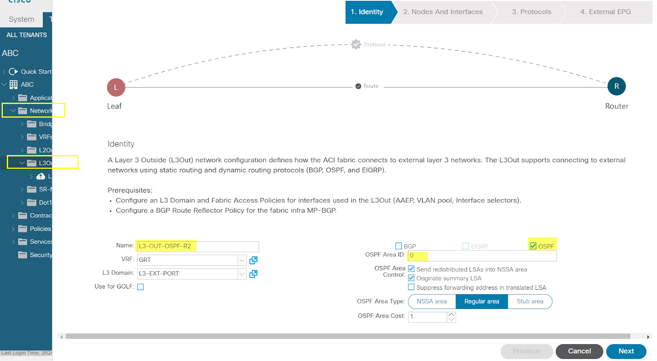657x361 pixels.
Task: Click the L3Outs folder icon
Action: 32,163
